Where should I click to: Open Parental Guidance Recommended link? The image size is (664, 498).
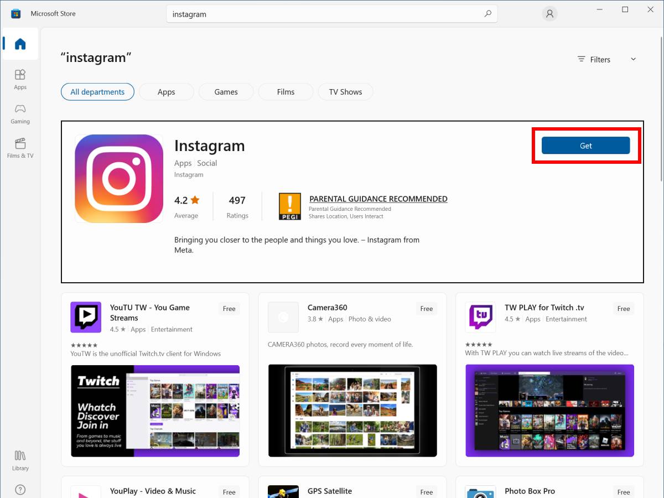378,199
